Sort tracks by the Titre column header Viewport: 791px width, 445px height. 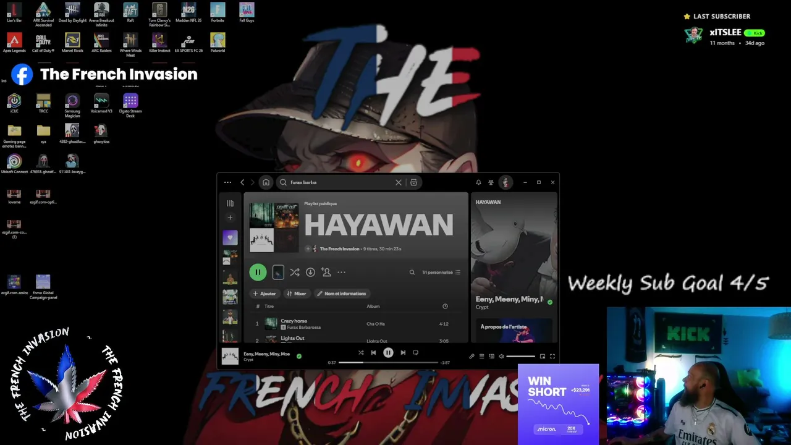(269, 306)
